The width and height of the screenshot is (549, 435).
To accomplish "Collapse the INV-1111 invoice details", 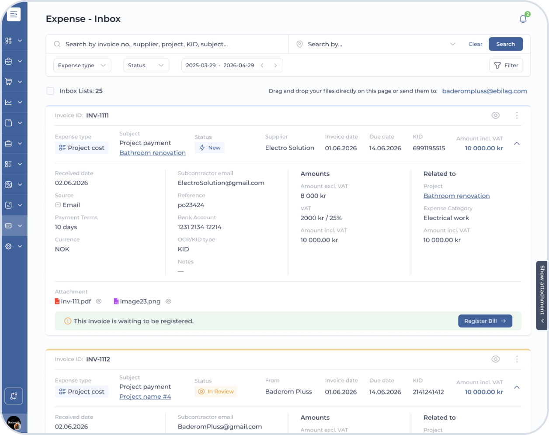I will click(517, 144).
